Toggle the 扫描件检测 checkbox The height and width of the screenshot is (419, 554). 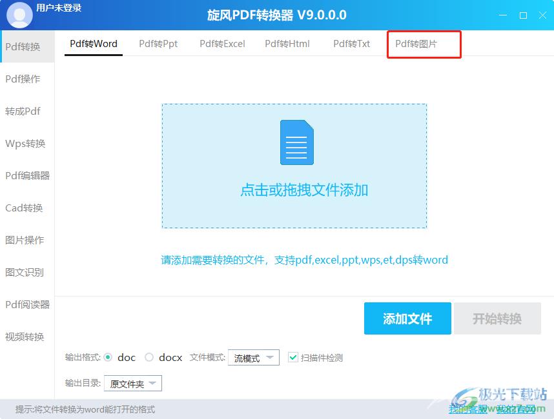(293, 357)
